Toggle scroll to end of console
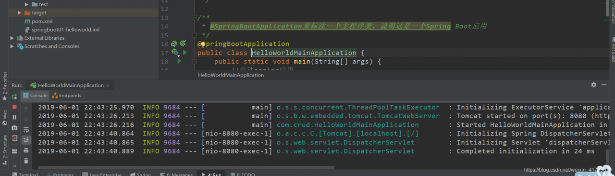This screenshot has width=615, height=176. click(x=26, y=140)
